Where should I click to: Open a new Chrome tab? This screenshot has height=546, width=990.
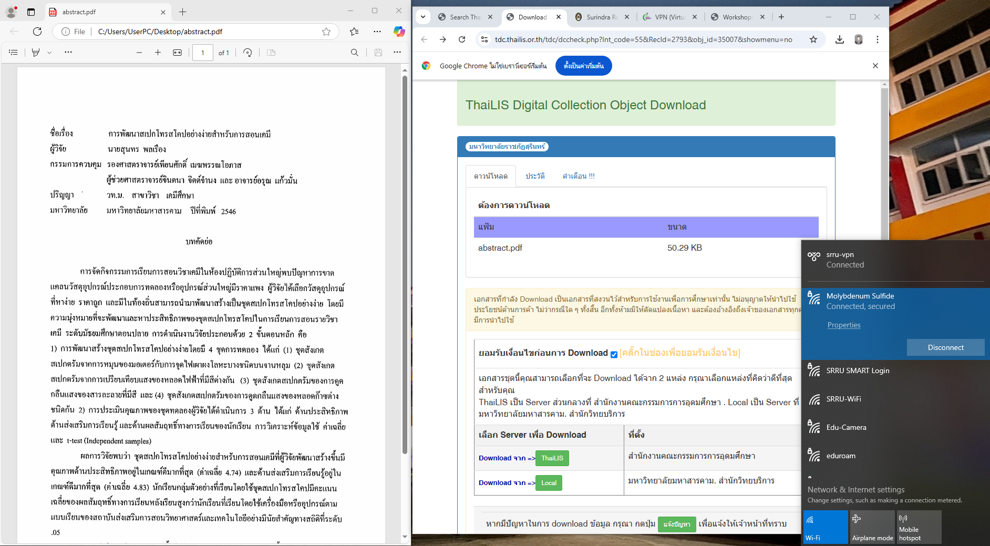coord(781,17)
